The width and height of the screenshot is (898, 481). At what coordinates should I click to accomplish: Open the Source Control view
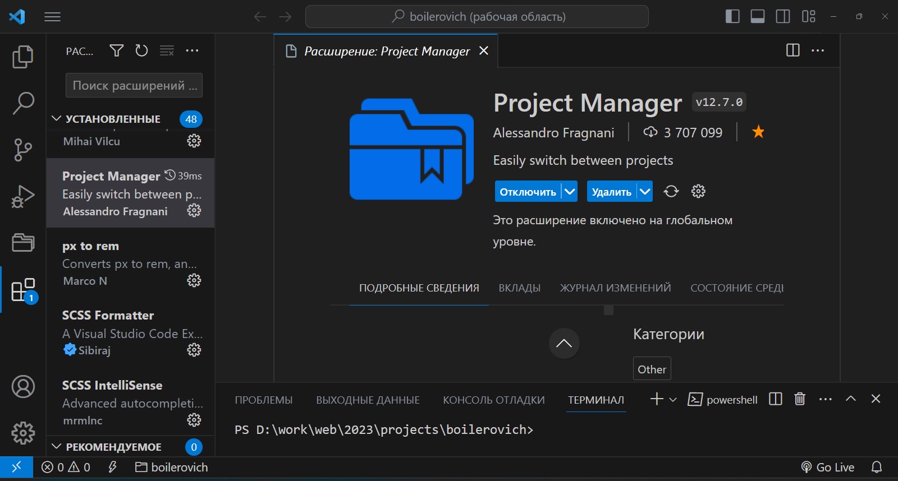pos(23,150)
